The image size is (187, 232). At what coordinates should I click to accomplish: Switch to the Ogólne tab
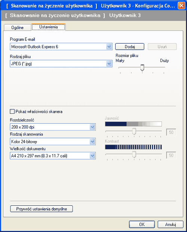[18, 27]
